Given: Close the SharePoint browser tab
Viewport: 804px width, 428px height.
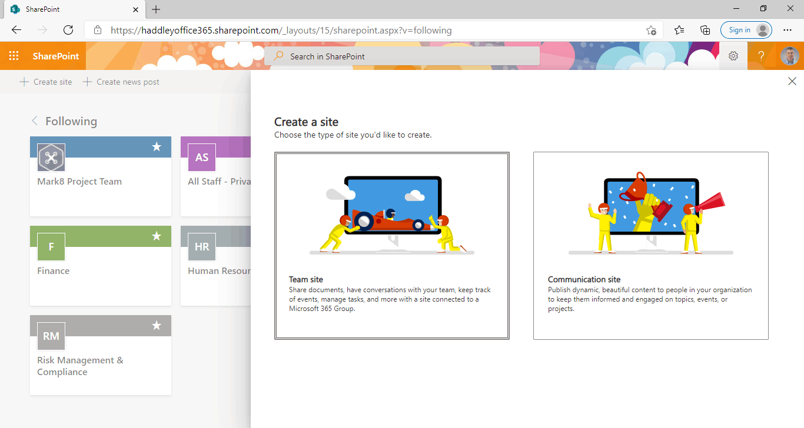Looking at the screenshot, I should [136, 9].
